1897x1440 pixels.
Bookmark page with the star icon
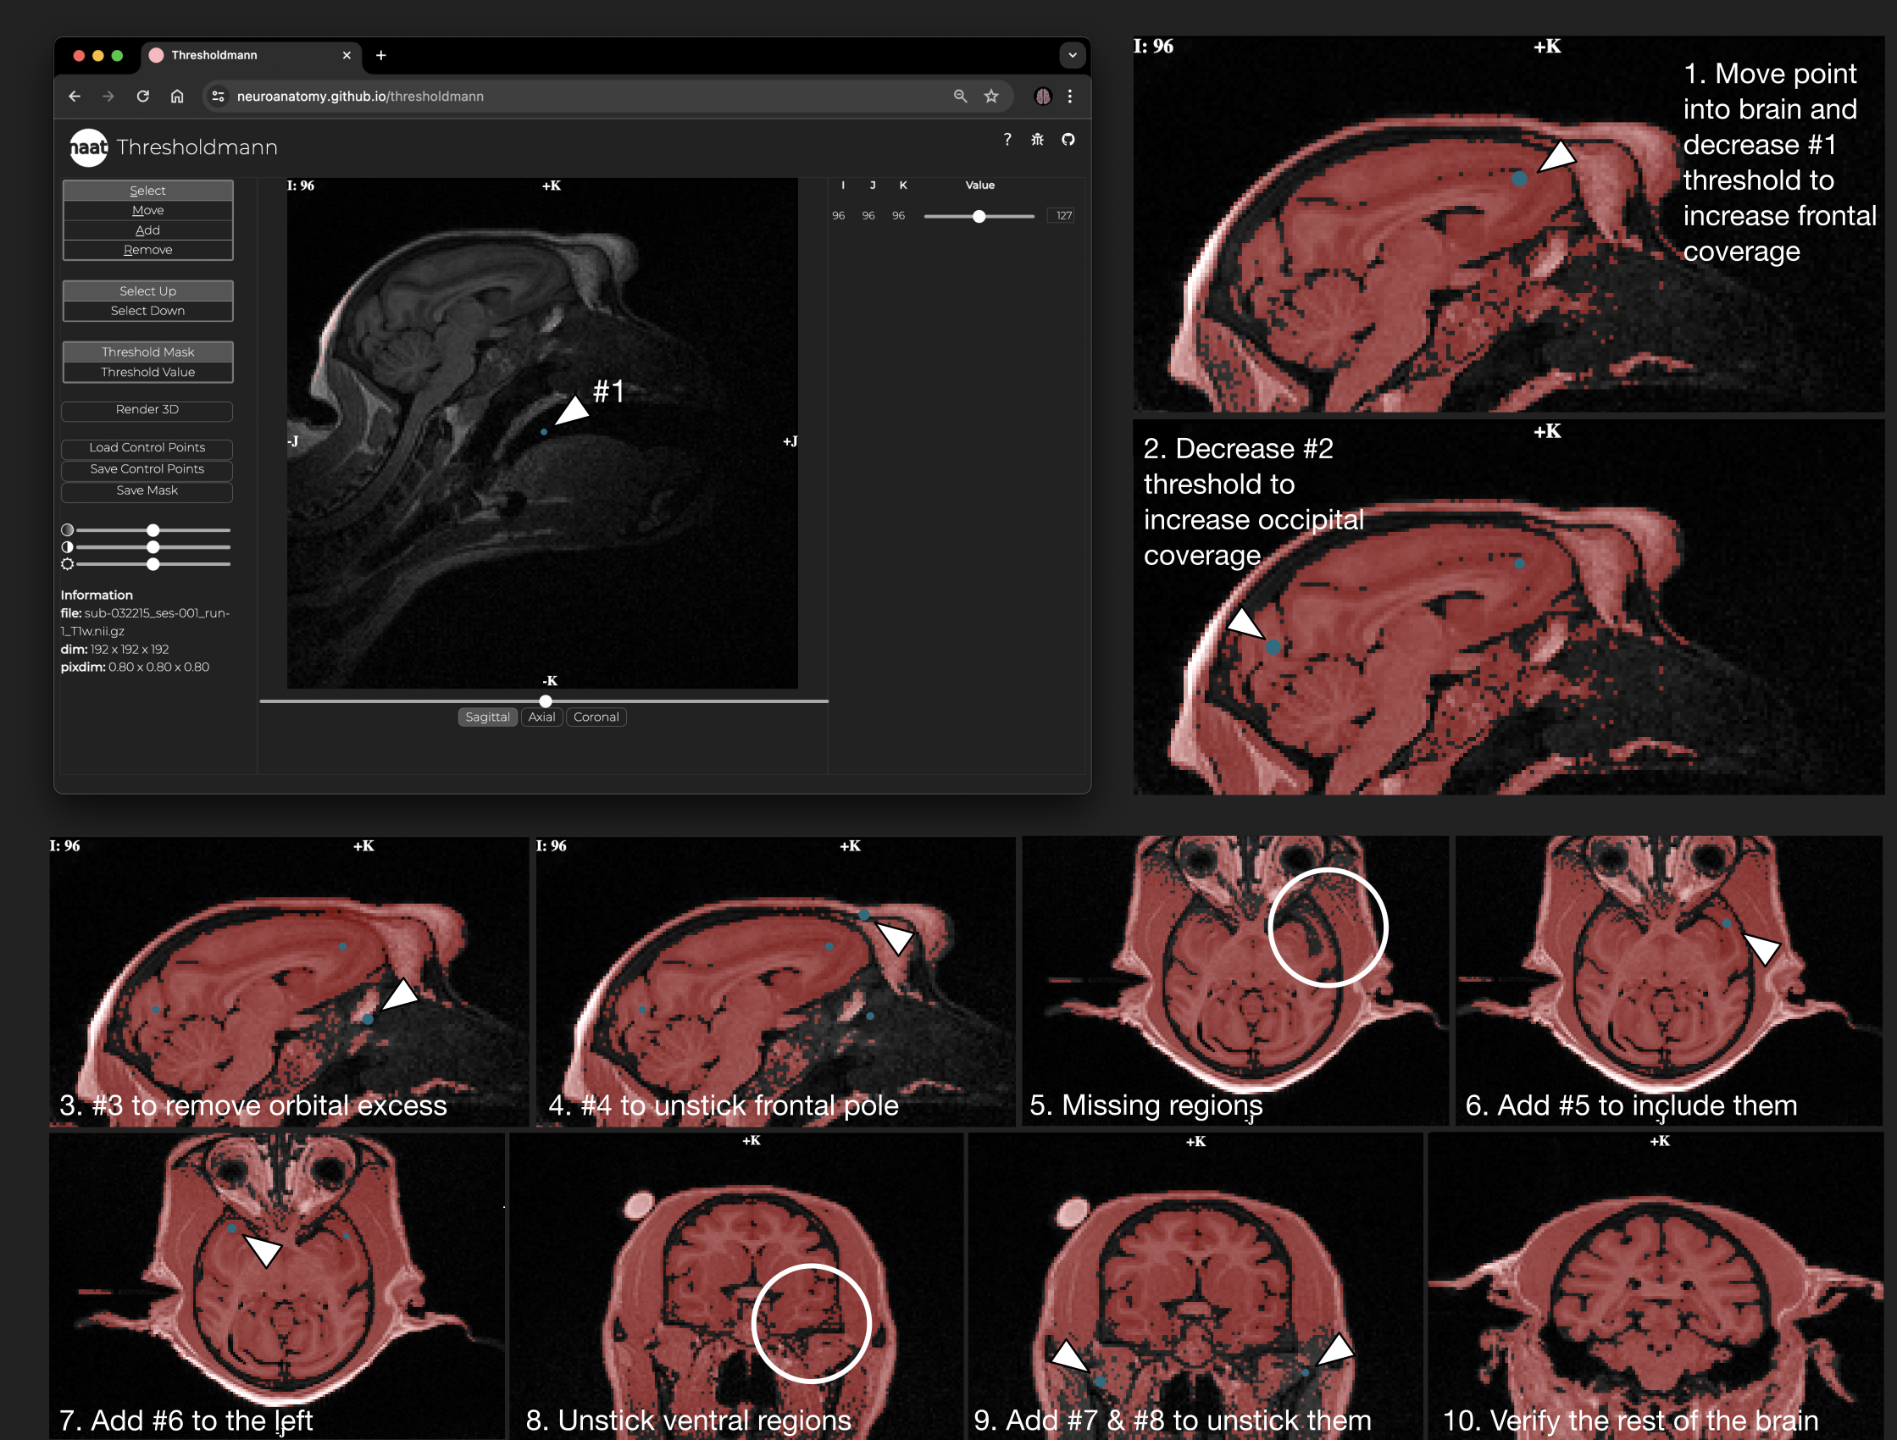pos(991,96)
